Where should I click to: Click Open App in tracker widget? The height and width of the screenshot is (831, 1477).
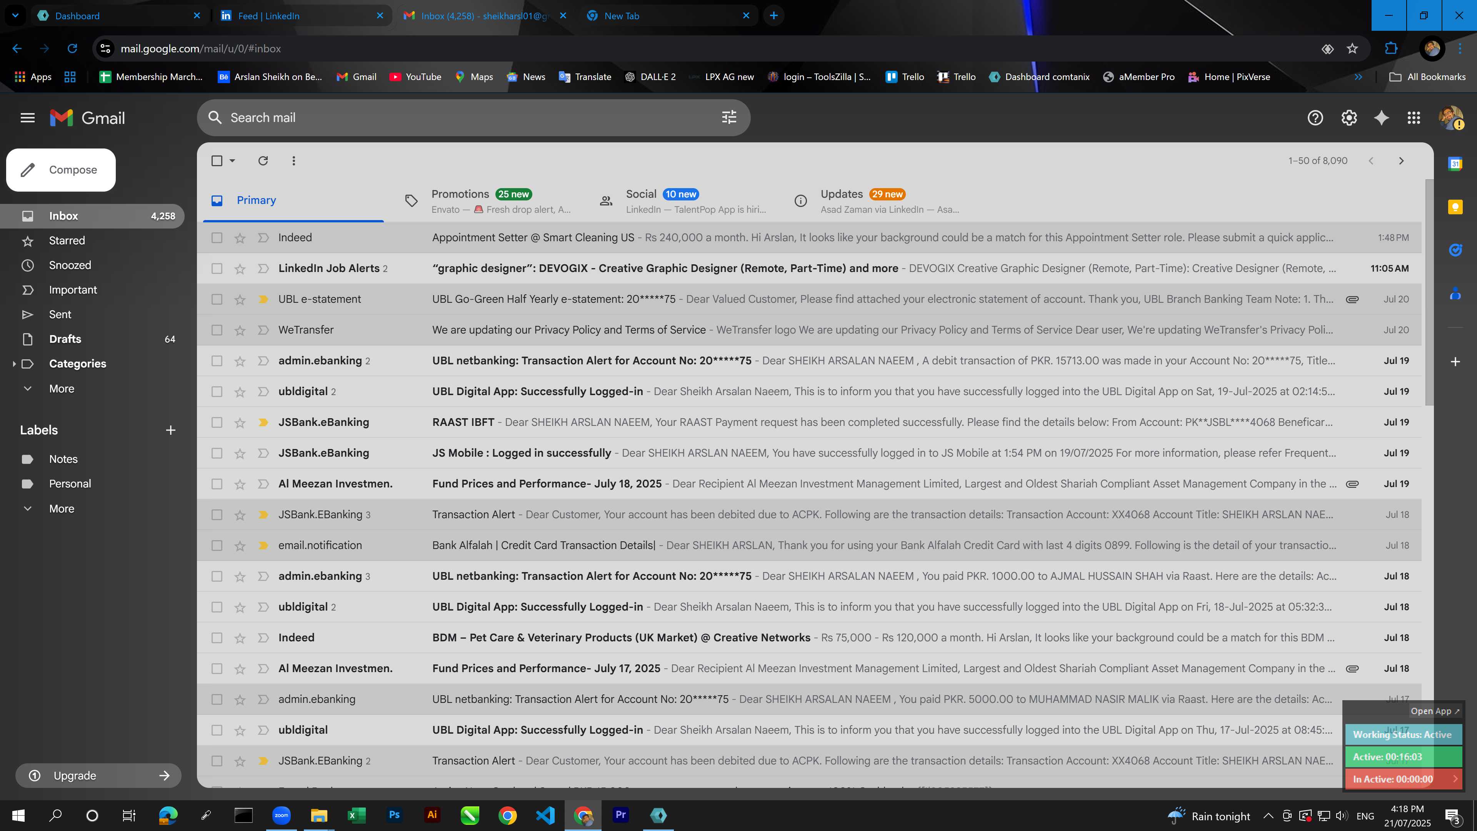click(1435, 711)
